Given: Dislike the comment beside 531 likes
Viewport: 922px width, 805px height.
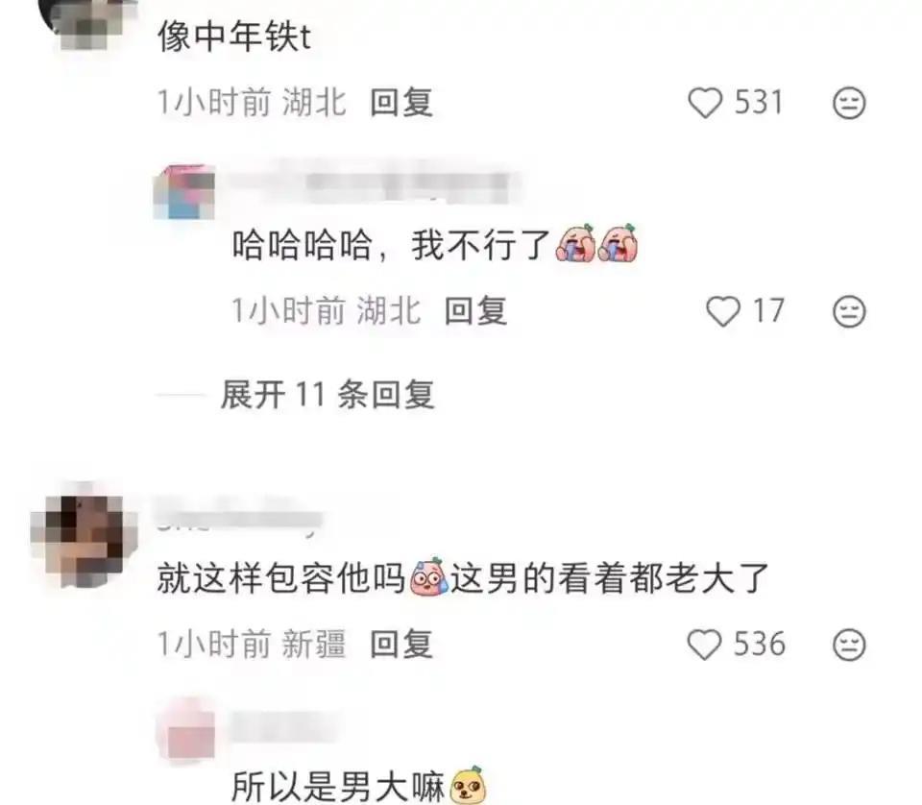Looking at the screenshot, I should pos(849,103).
